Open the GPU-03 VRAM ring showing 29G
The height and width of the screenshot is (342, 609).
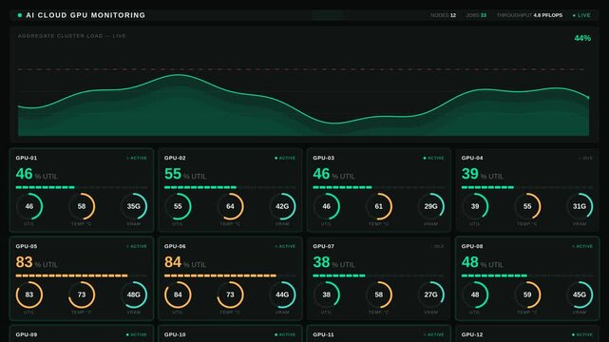430,206
